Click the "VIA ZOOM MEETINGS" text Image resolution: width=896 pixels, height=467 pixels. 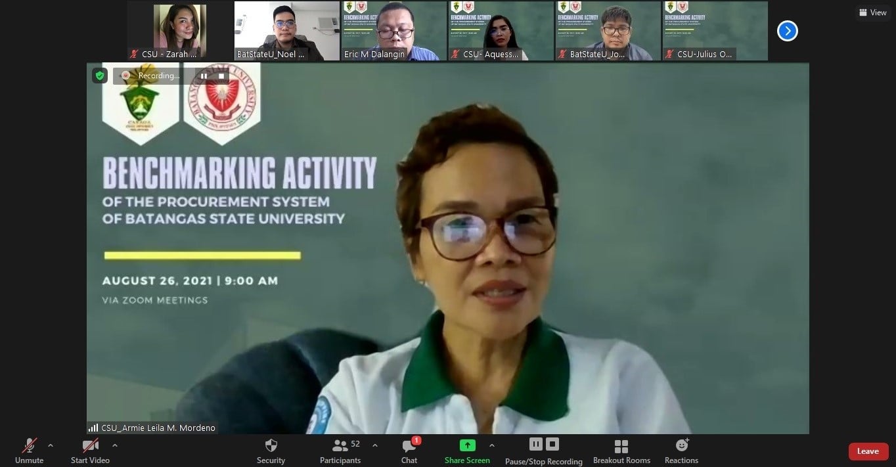pos(155,300)
